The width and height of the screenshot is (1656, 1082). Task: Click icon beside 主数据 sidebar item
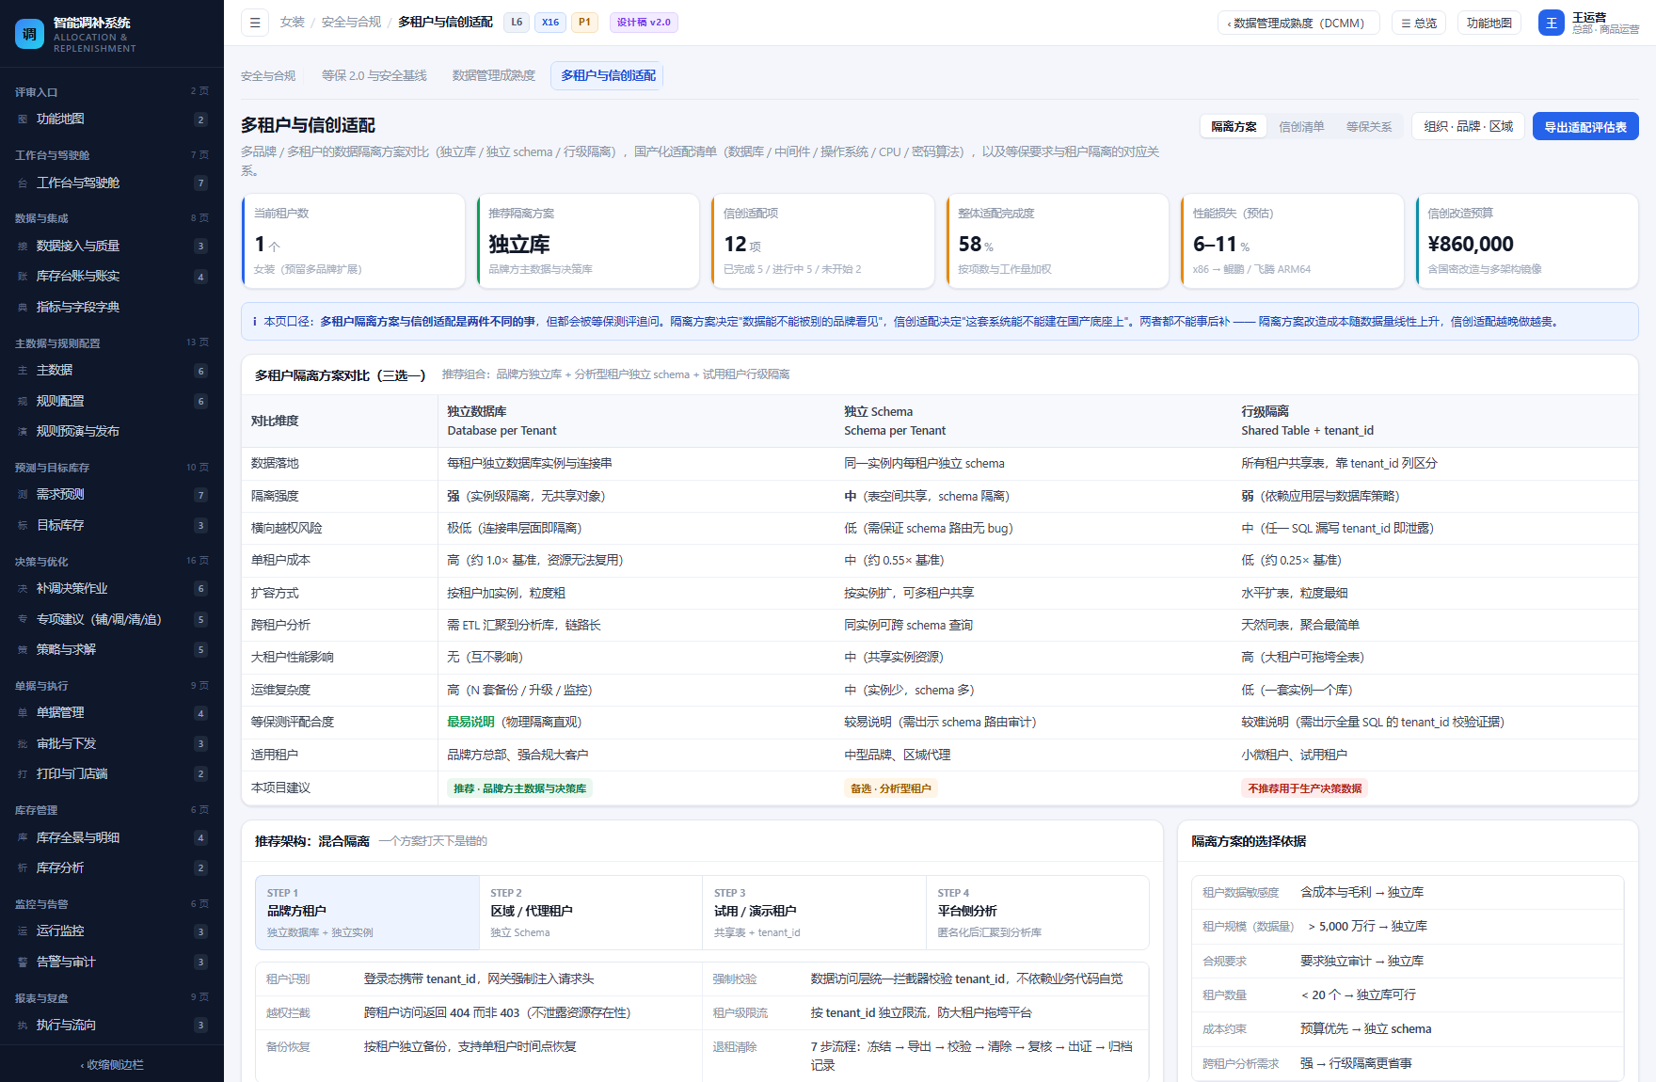pyautogui.click(x=23, y=371)
